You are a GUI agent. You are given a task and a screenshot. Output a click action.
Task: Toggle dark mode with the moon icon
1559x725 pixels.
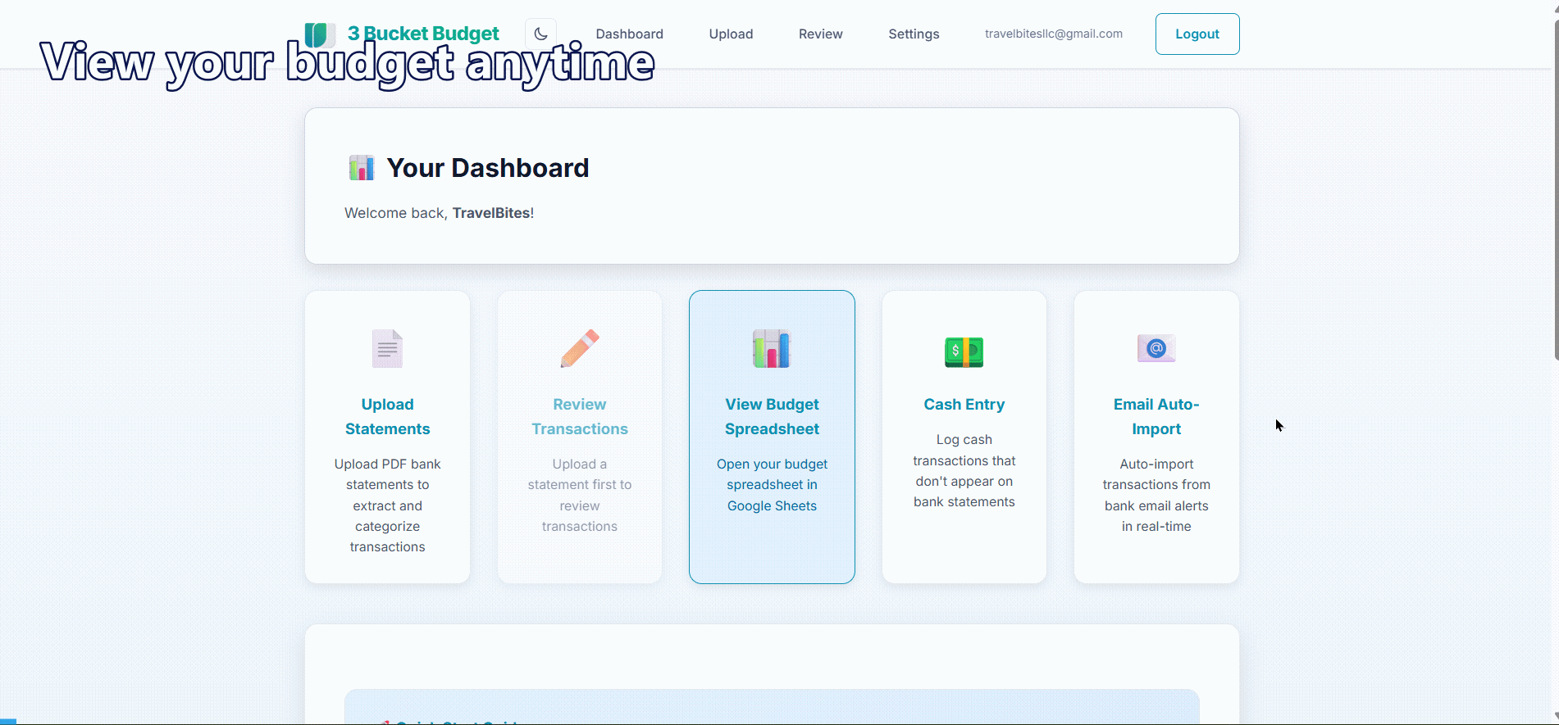[x=540, y=34]
